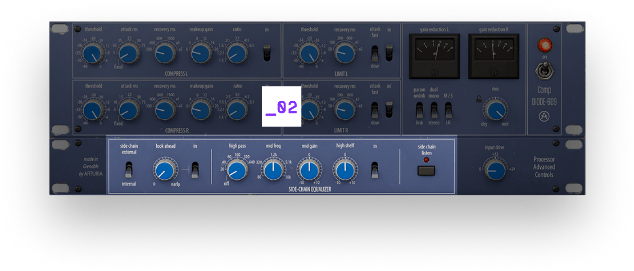
Task: Turn the Limit L recovery ms knob
Action: [345, 53]
